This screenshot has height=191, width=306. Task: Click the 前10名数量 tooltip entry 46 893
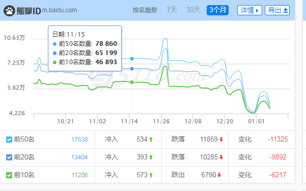click(x=85, y=62)
